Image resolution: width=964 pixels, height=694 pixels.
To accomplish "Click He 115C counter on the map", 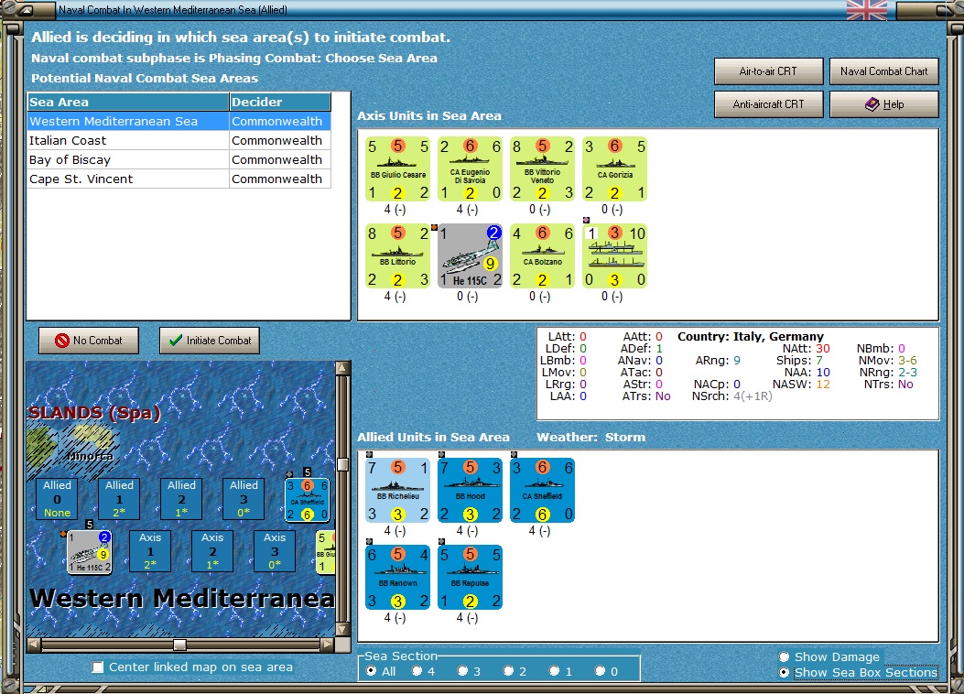I will pos(89,552).
